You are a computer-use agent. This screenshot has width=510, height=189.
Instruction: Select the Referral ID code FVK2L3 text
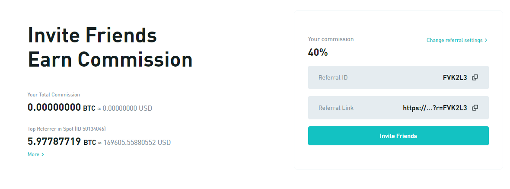455,77
